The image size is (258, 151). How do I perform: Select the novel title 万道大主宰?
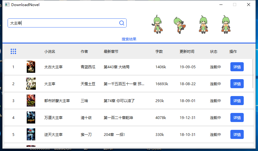pos(53,118)
